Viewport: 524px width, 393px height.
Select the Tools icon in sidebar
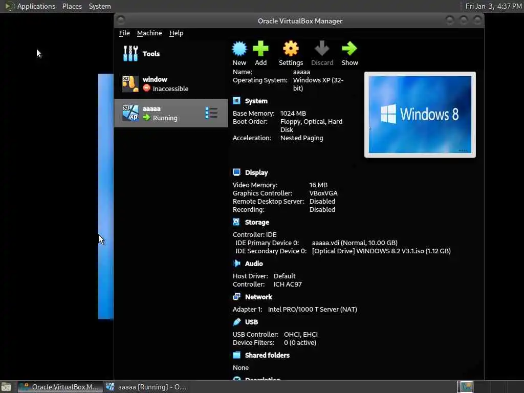(x=130, y=53)
